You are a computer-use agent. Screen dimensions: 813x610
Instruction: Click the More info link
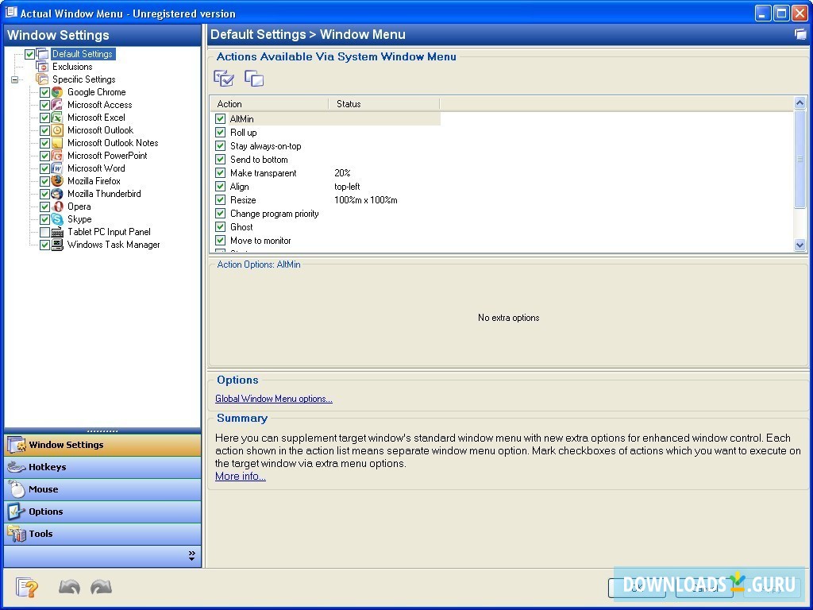click(x=241, y=477)
